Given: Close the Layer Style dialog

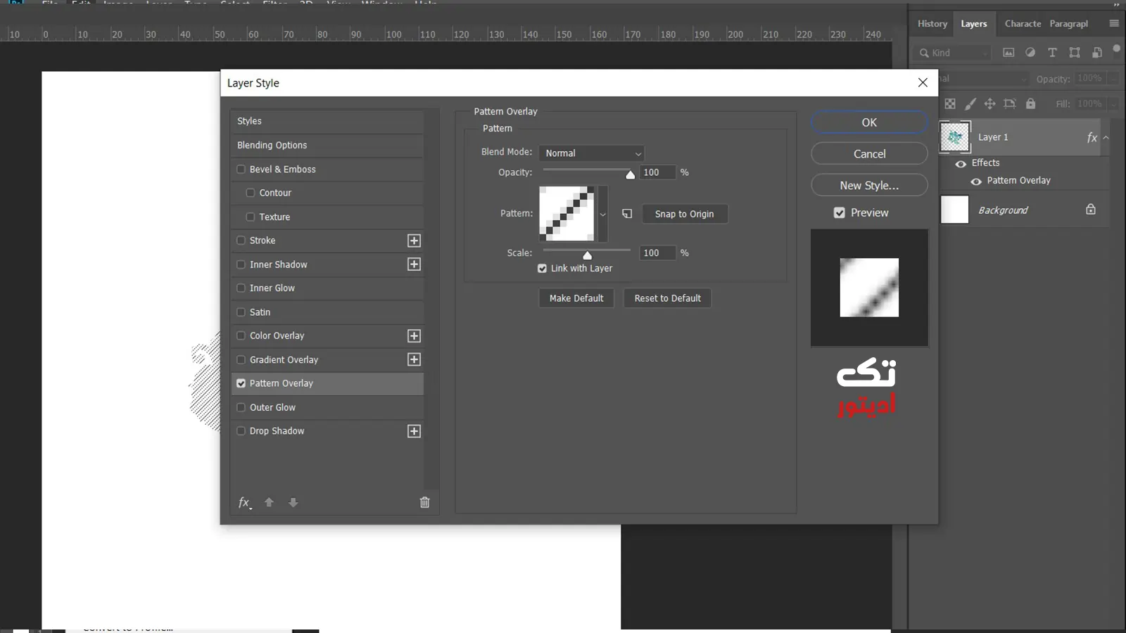Looking at the screenshot, I should pos(923,83).
